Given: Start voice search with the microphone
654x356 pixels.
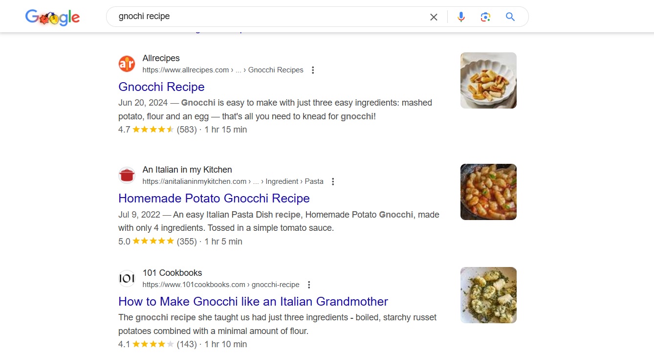Looking at the screenshot, I should 461,16.
